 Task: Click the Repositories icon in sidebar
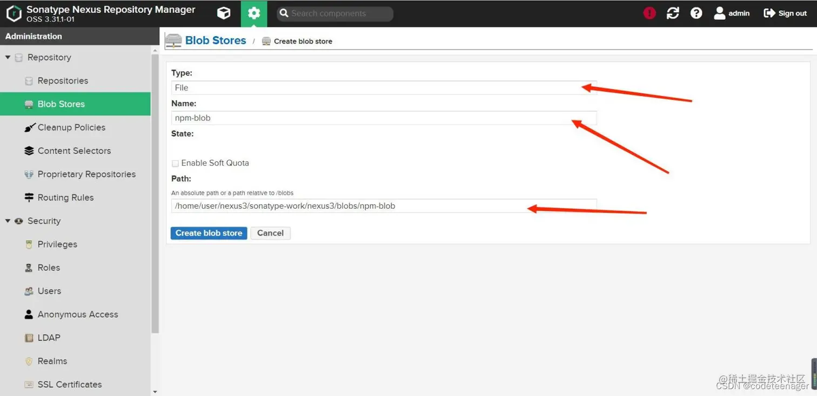point(29,81)
